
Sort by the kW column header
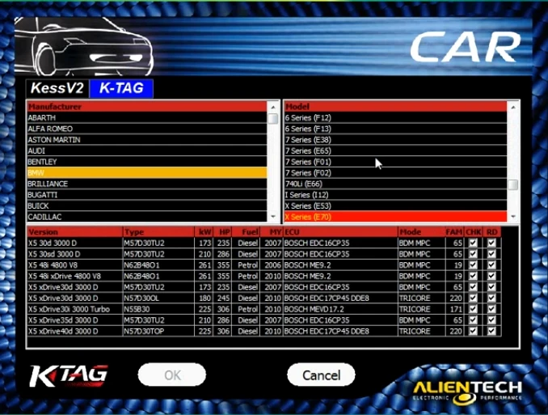tap(204, 232)
